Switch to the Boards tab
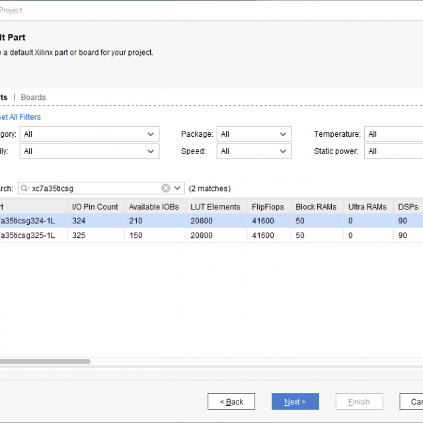The height and width of the screenshot is (423, 423). coord(33,97)
